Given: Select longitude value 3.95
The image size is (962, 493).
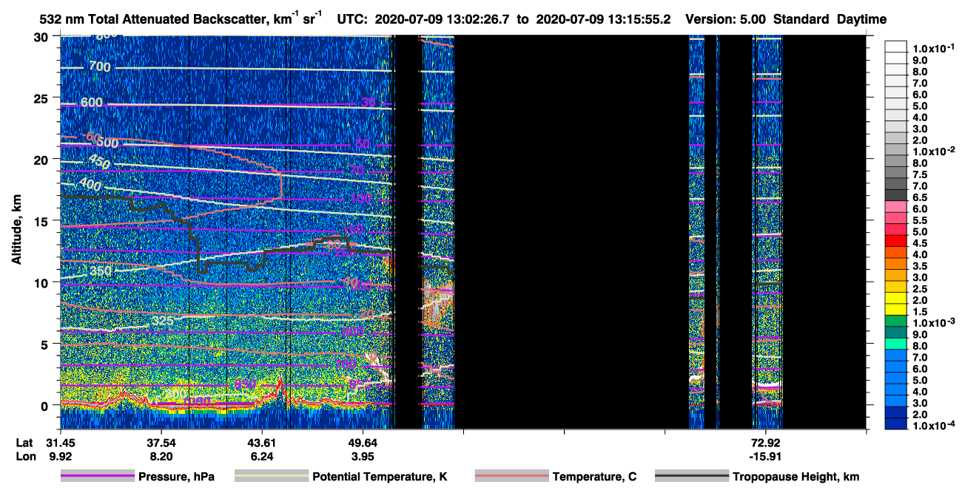Looking at the screenshot, I should point(363,457).
